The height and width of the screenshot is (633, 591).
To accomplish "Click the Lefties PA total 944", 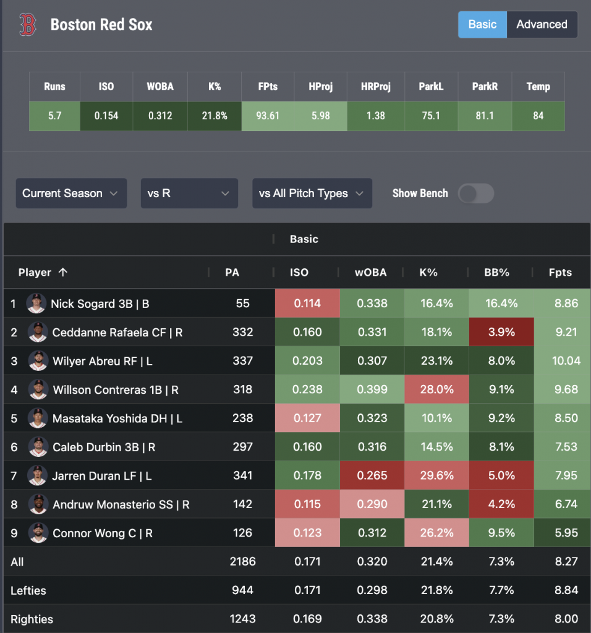I will coord(242,590).
